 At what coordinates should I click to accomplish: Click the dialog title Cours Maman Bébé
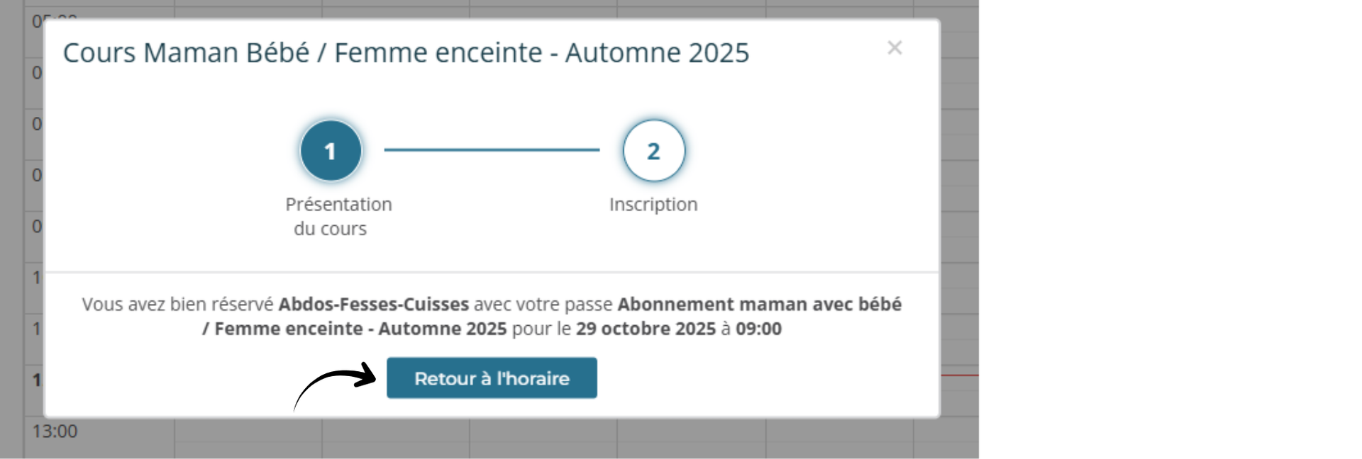tap(406, 53)
